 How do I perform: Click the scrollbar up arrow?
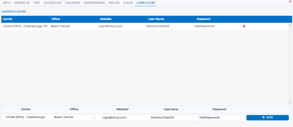click(290, 24)
